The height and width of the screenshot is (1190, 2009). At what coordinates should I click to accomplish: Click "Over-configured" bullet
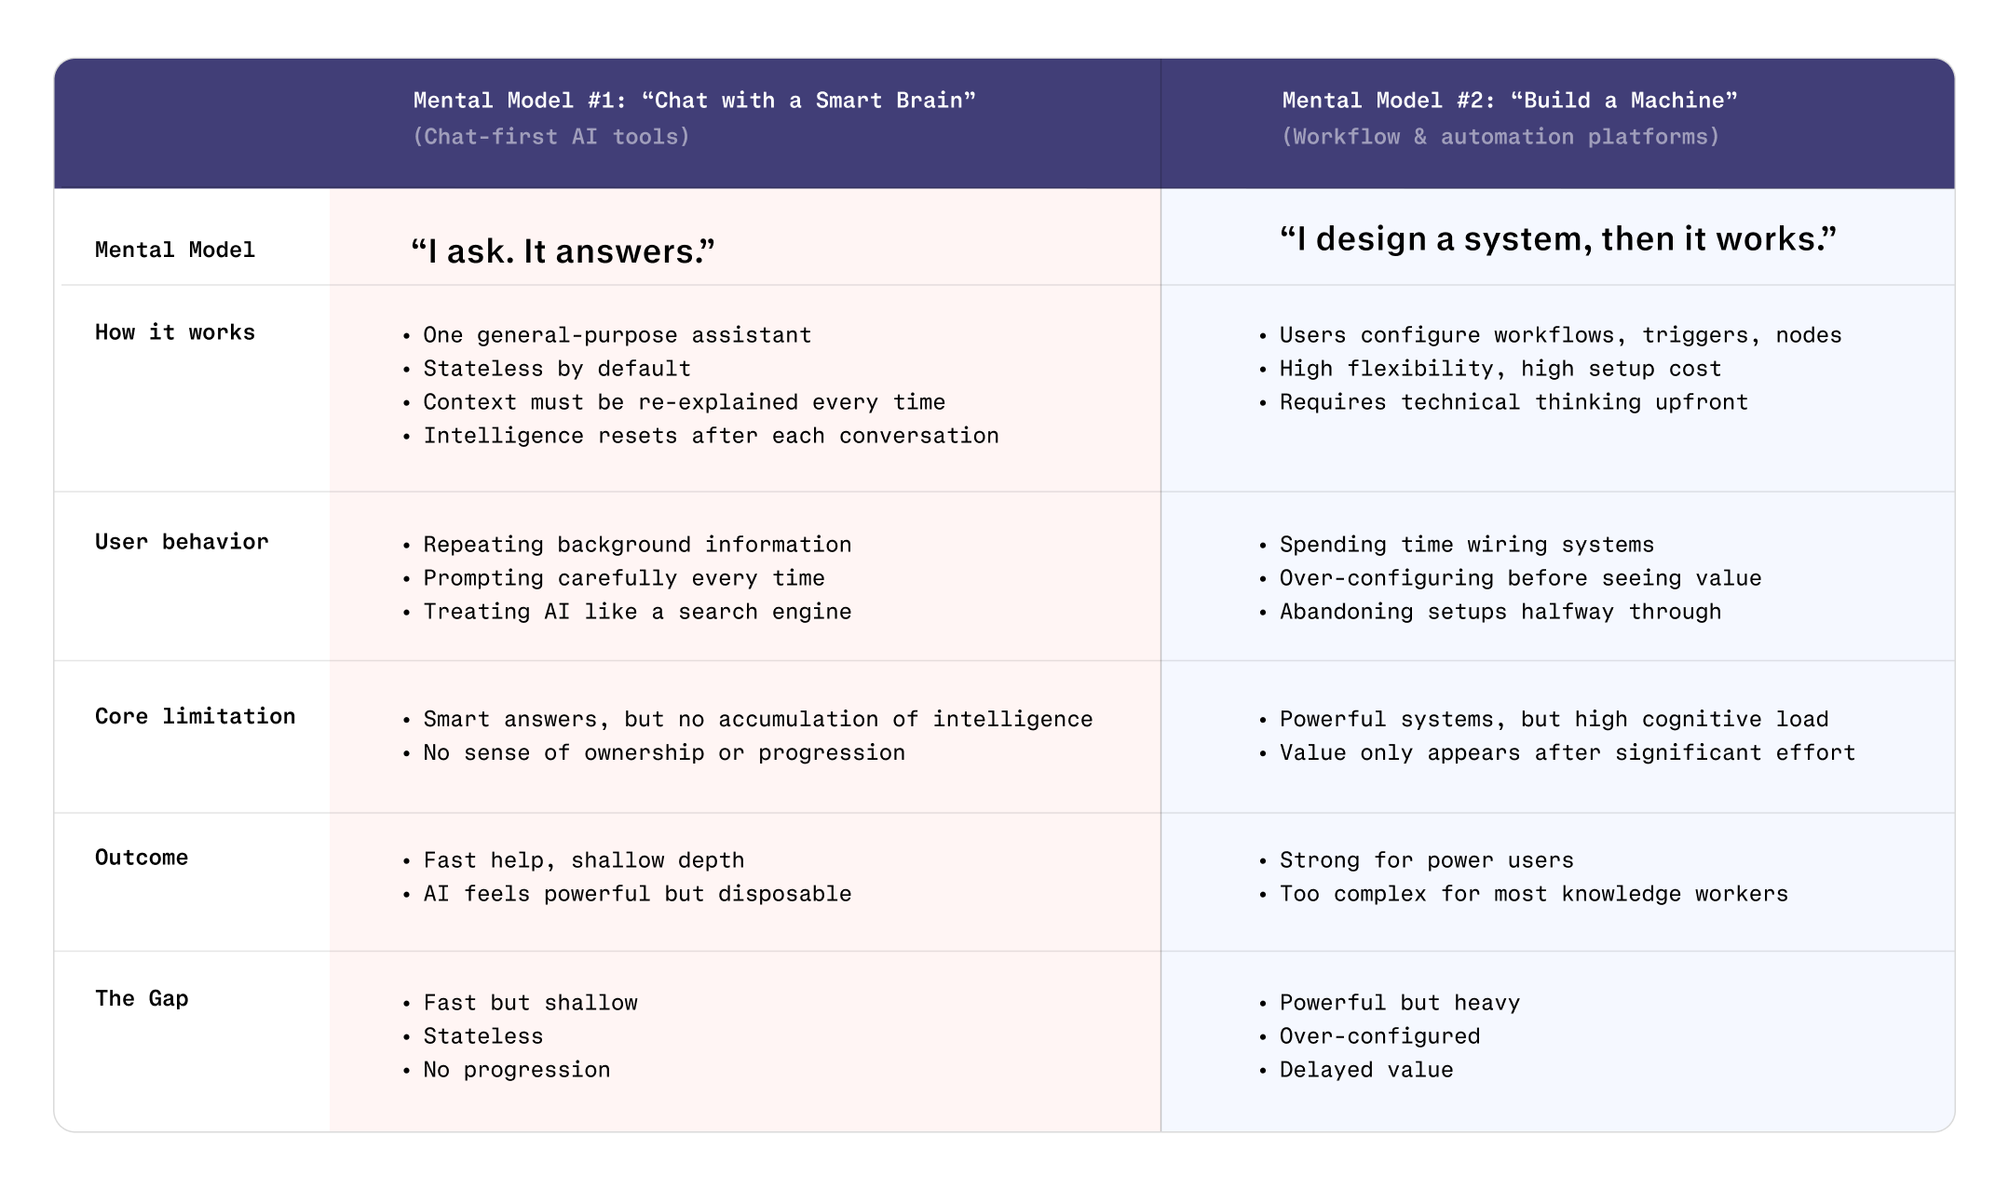[x=1379, y=1036]
